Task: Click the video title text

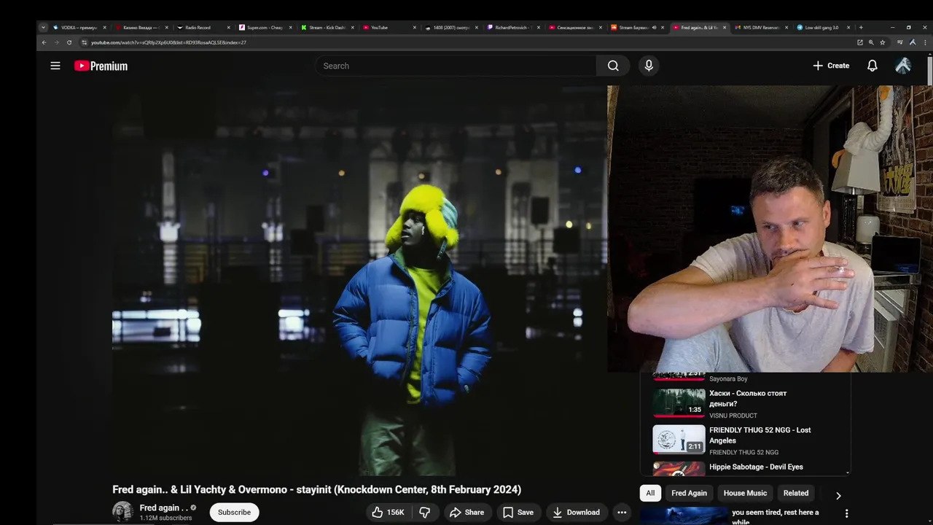Action: tap(316, 489)
